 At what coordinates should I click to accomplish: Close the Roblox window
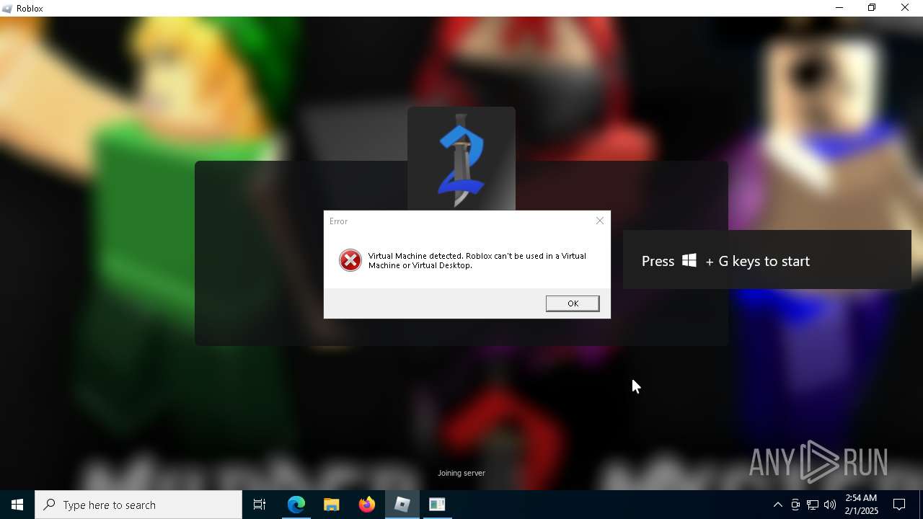pos(905,8)
